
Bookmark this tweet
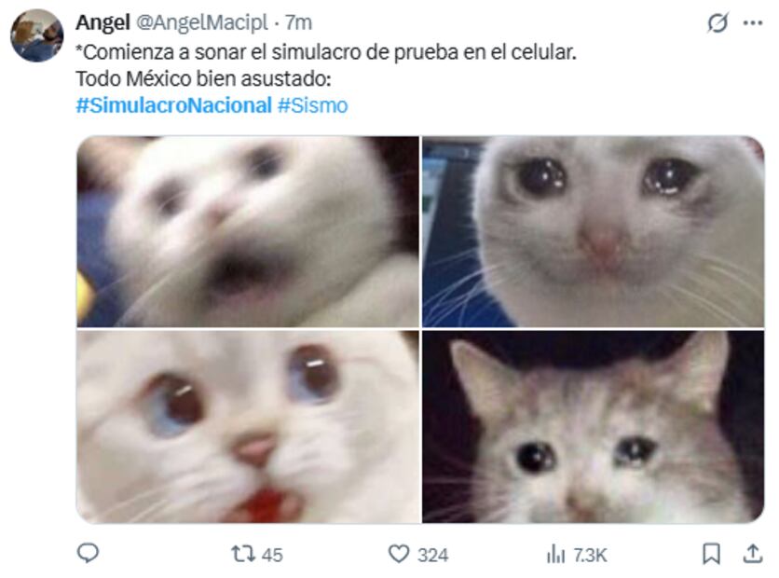[x=711, y=554]
